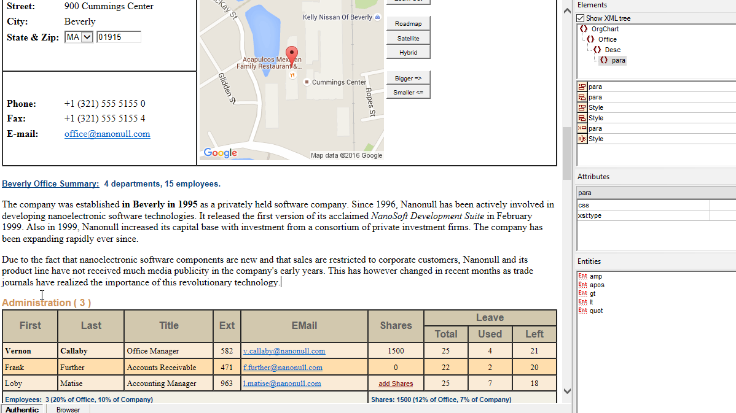Viewport: 736px width, 413px height.
Task: Switch to the Browser tab
Action: click(x=68, y=409)
